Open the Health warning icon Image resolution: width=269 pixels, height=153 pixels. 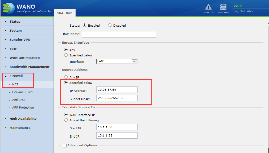pos(208,7)
